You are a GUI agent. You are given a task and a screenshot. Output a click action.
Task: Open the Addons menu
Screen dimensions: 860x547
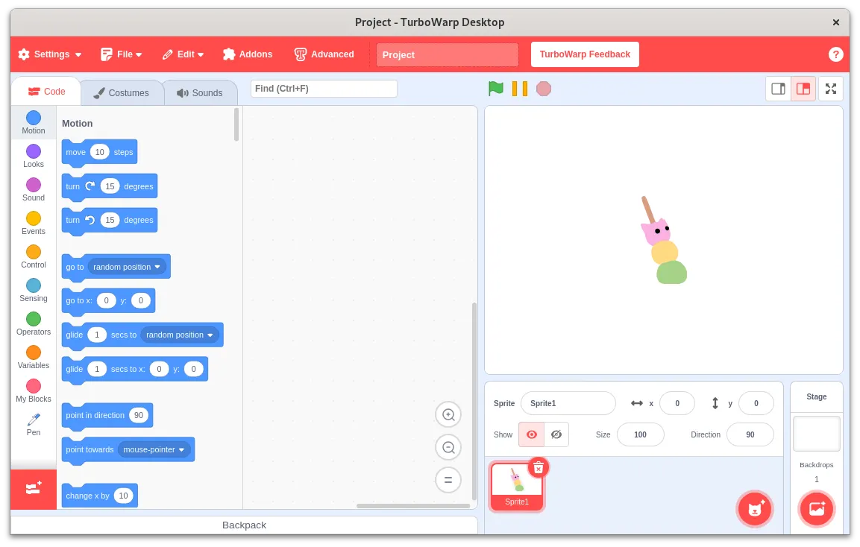(248, 54)
